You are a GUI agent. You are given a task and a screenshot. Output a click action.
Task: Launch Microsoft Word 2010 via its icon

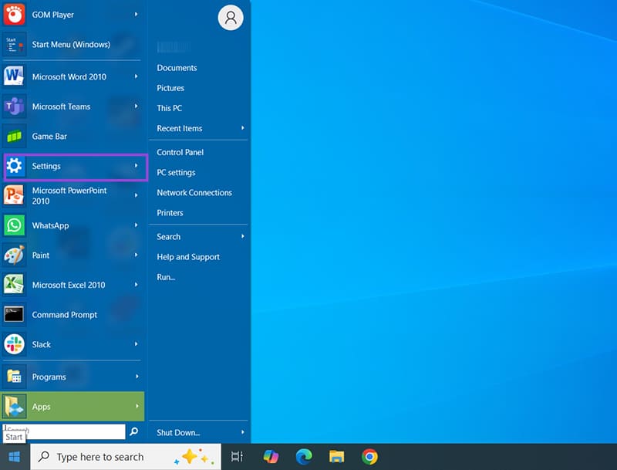pyautogui.click(x=14, y=76)
